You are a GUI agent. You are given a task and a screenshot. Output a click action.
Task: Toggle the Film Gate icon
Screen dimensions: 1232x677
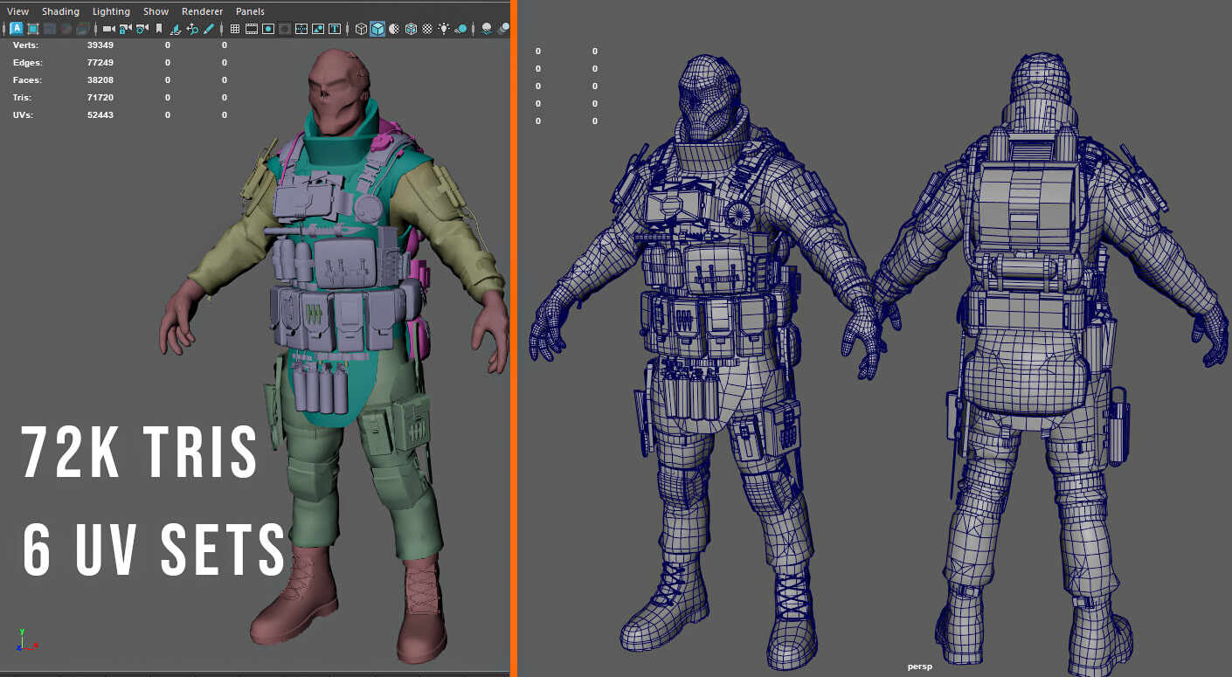click(252, 29)
